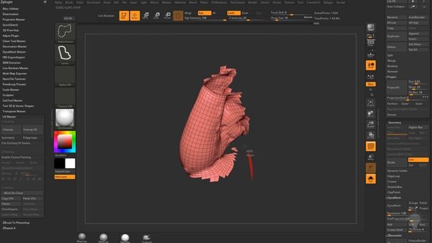This screenshot has width=432, height=243.
Task: Toggle the Local symmetry orange icon
Action: pyautogui.click(x=371, y=65)
